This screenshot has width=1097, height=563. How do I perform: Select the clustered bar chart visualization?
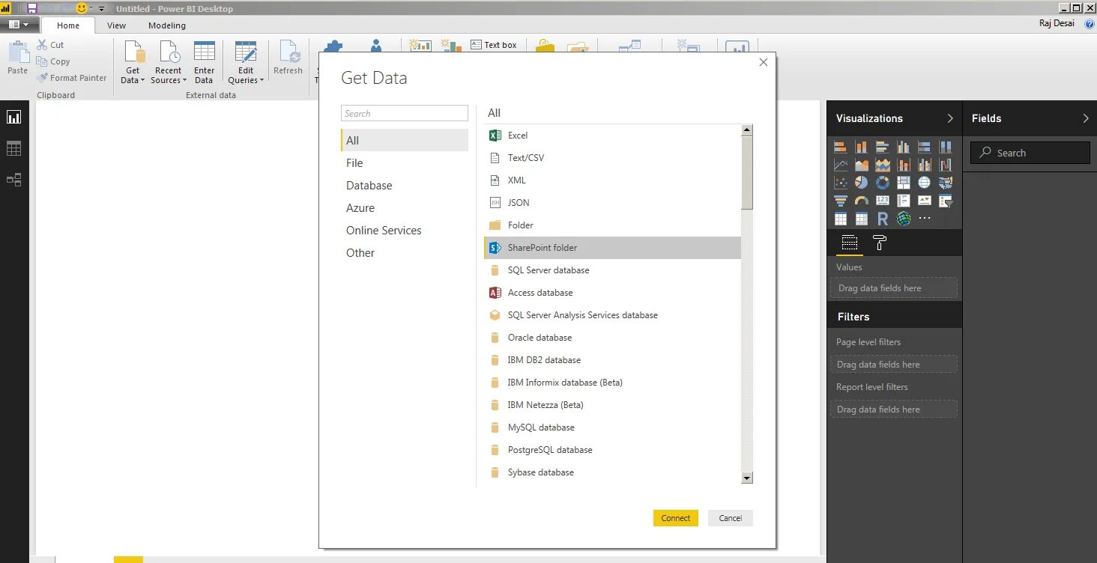pyautogui.click(x=883, y=147)
